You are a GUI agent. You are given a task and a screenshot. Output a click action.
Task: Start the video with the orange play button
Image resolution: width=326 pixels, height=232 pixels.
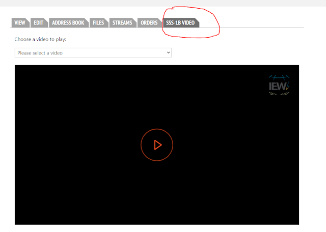point(157,145)
